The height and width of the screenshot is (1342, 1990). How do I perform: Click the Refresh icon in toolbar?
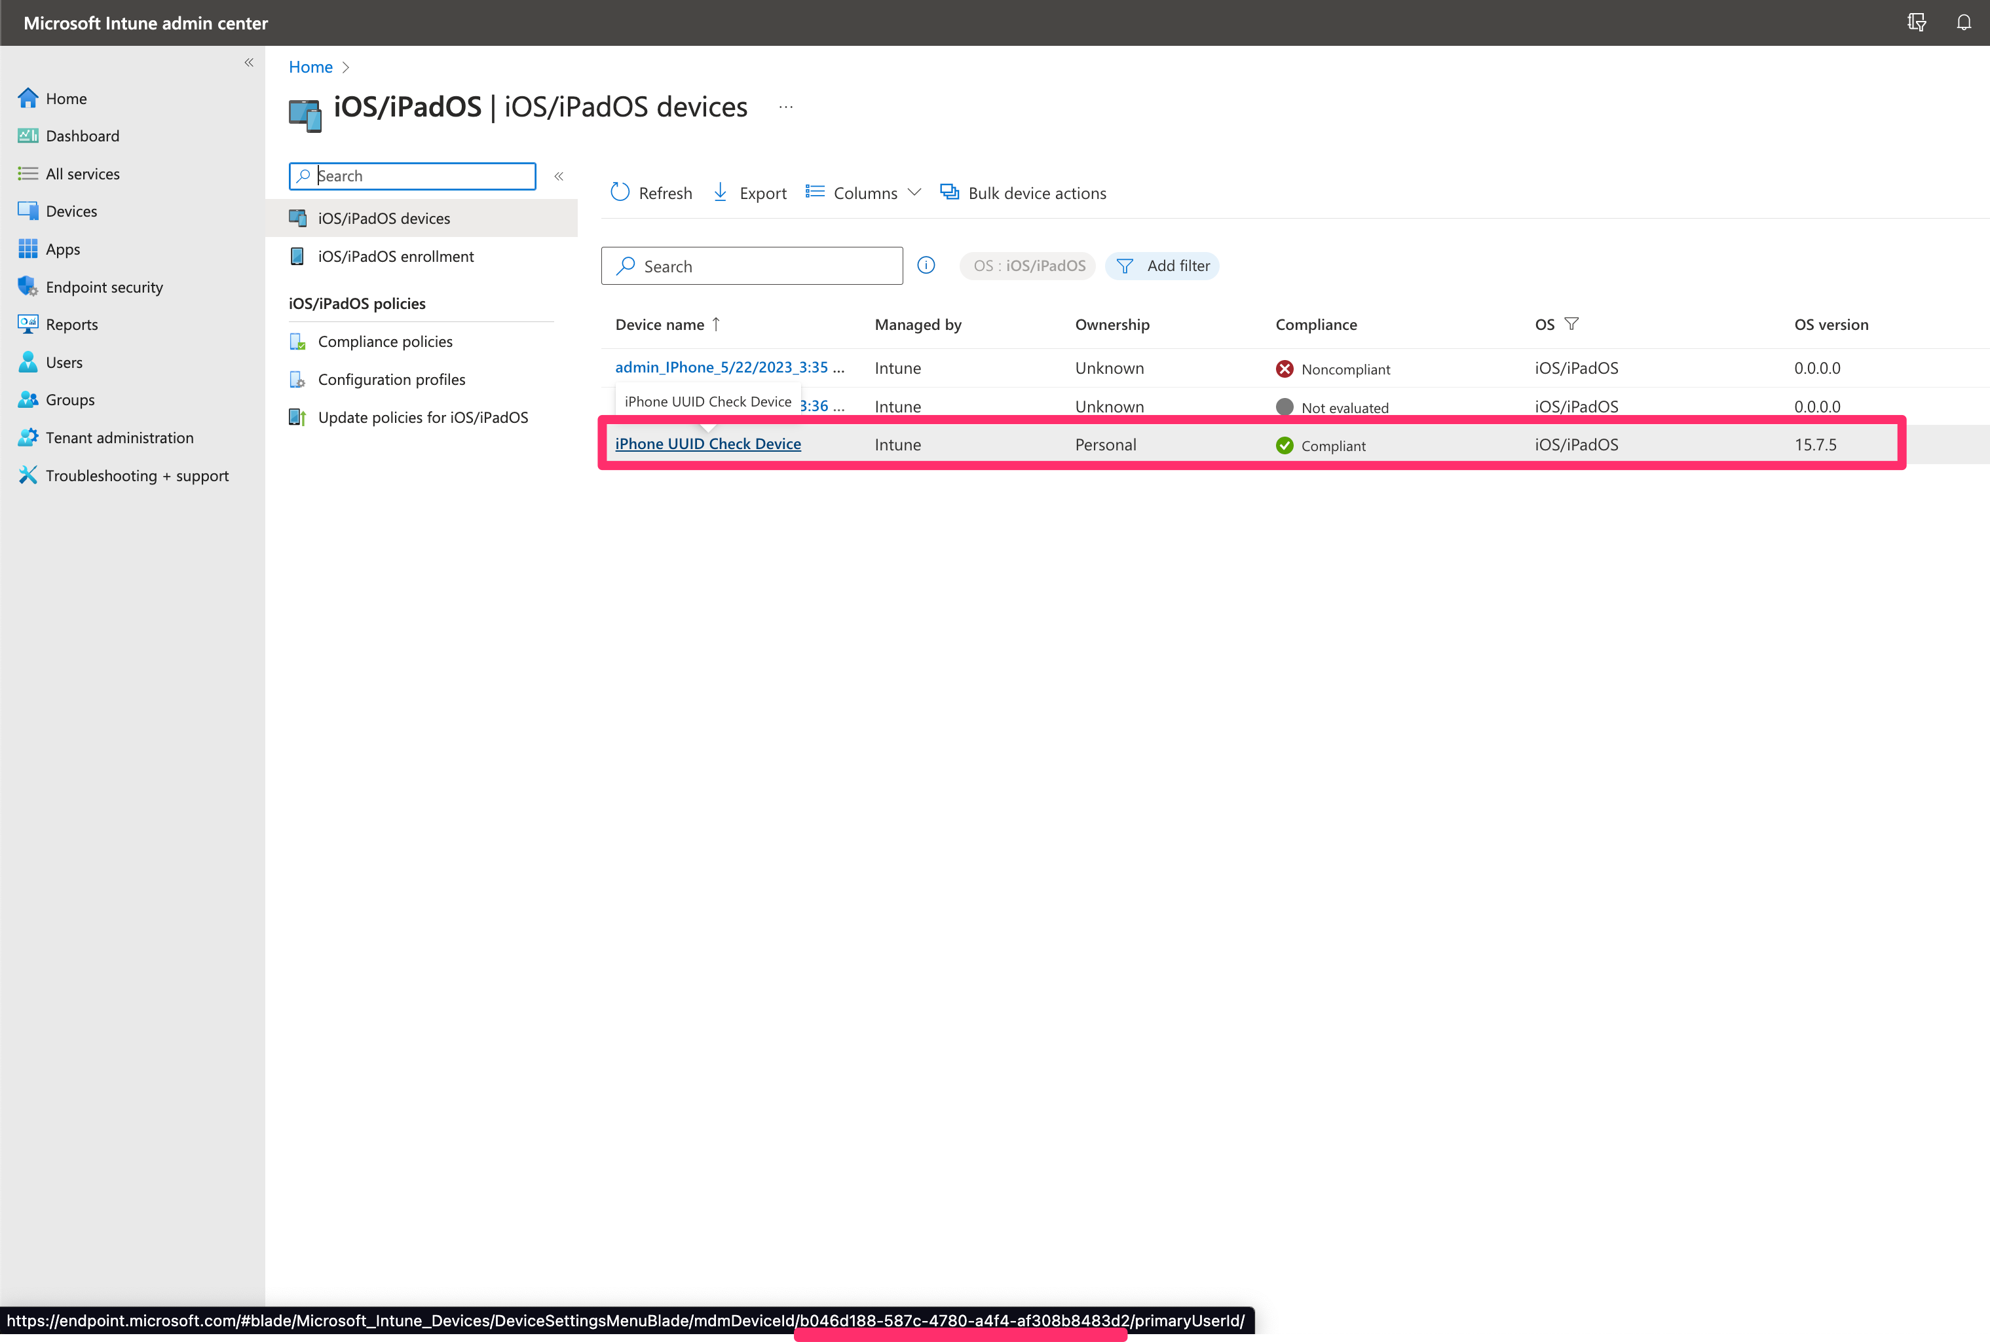(620, 192)
